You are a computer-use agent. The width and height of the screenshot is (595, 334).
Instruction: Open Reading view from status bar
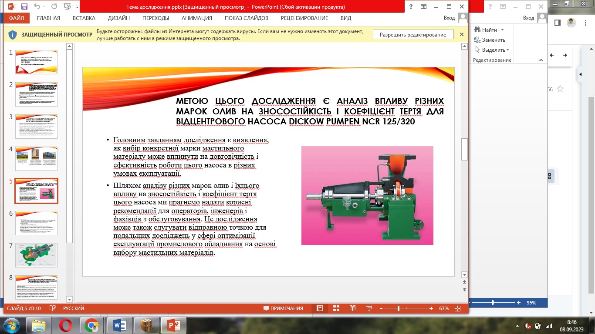353,308
